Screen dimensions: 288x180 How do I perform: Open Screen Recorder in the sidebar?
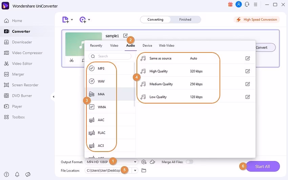tap(27, 85)
